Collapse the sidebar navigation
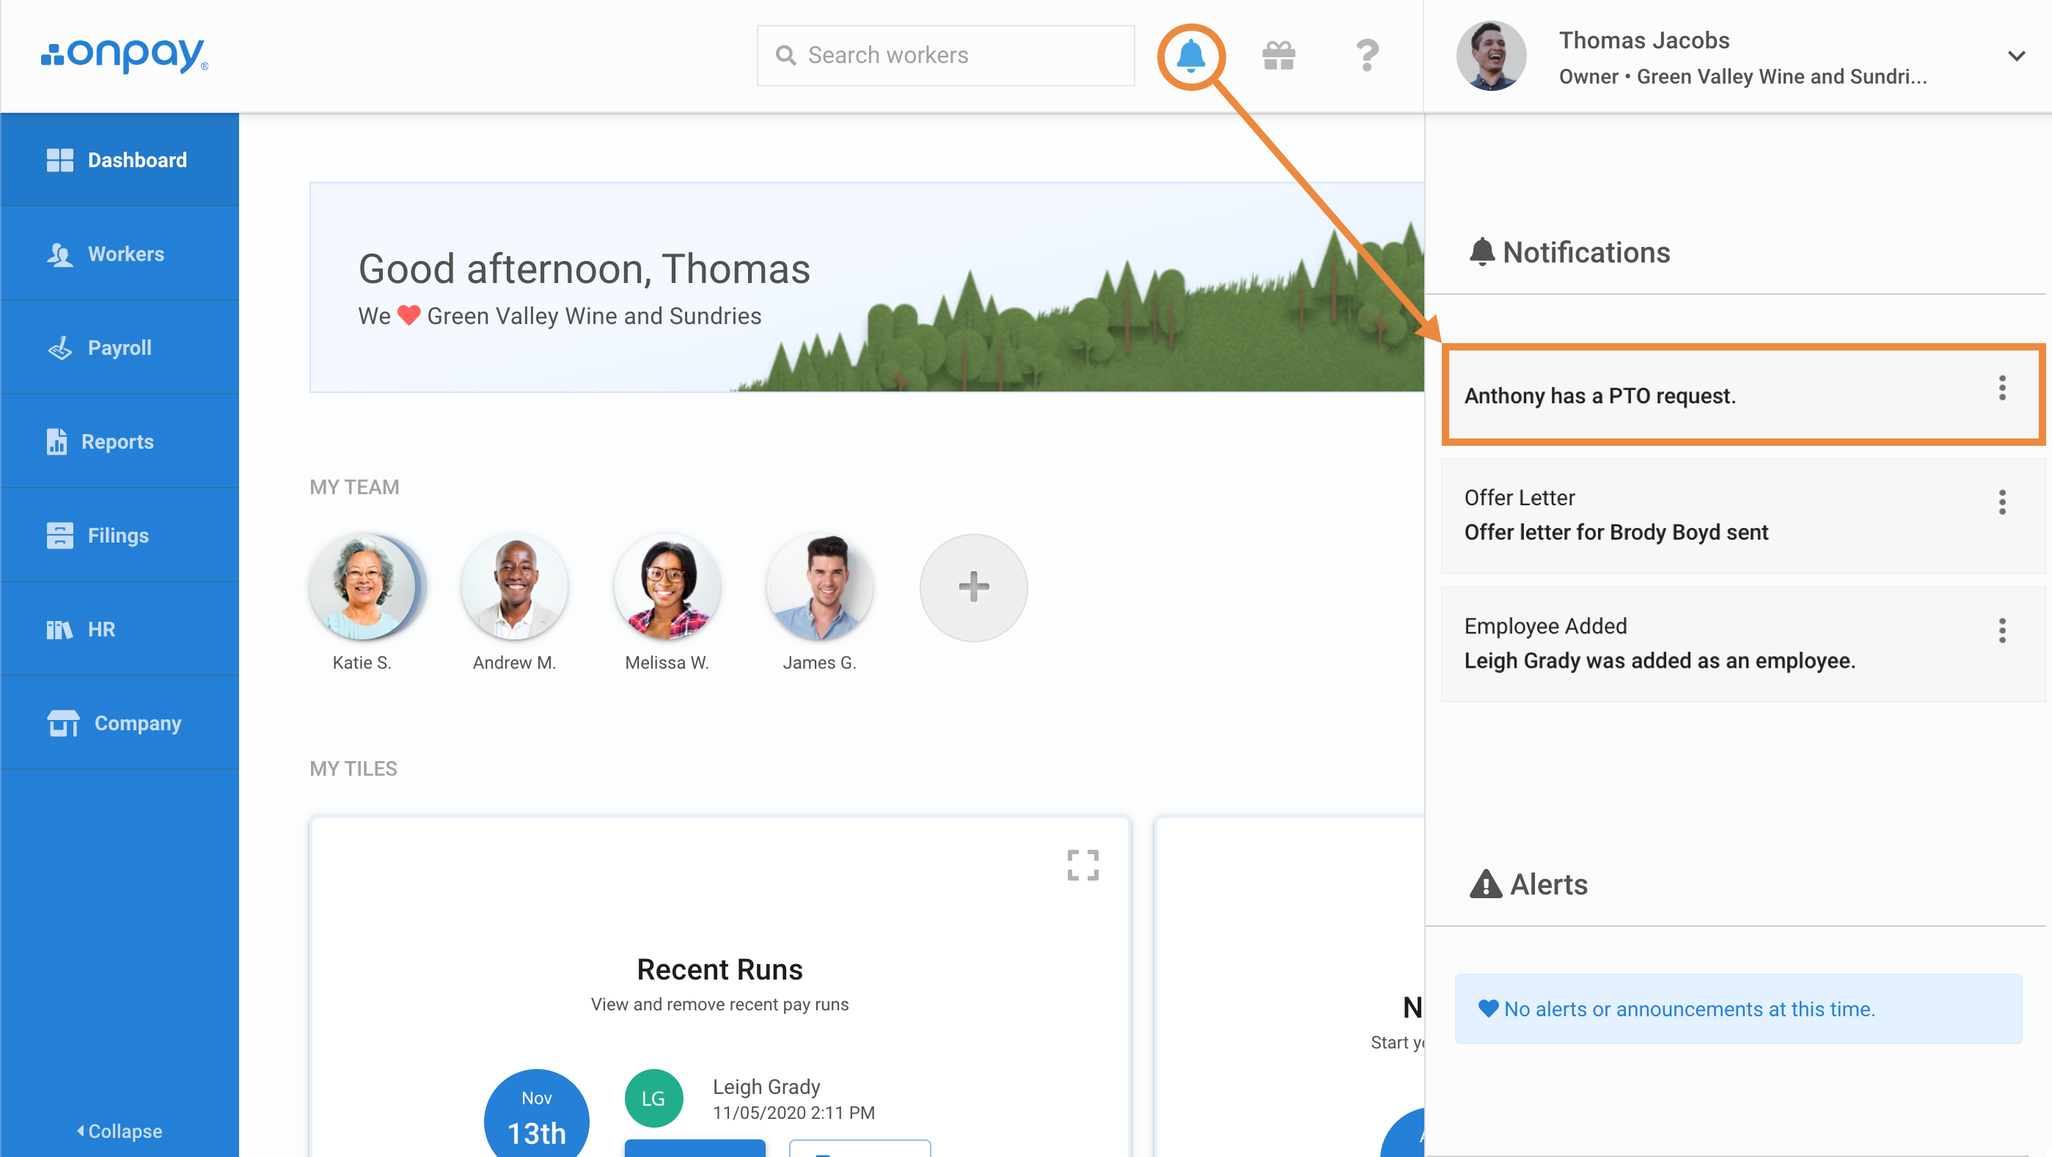The height and width of the screenshot is (1157, 2052). (120, 1131)
